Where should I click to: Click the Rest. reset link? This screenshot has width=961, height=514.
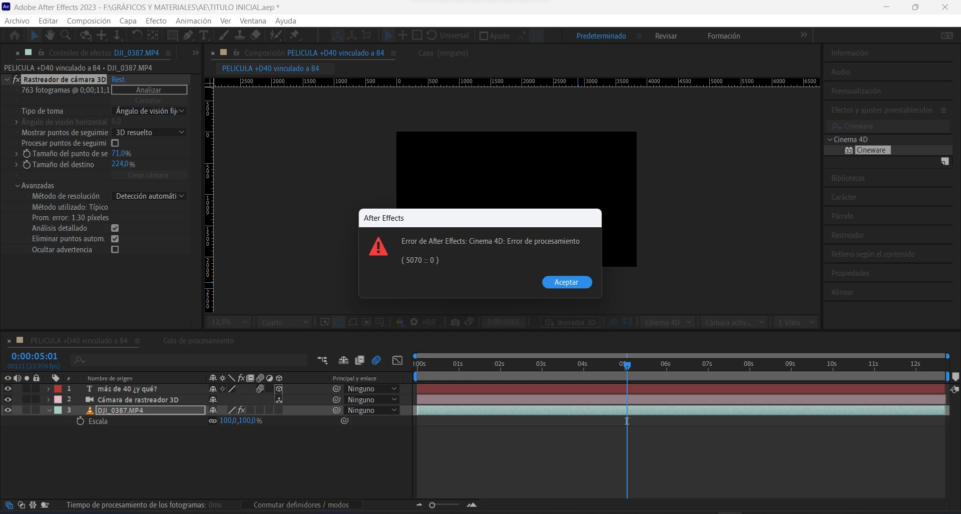pos(118,80)
